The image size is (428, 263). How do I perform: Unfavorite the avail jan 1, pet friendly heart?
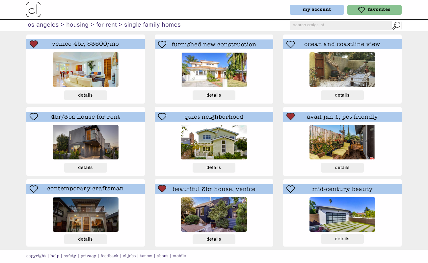[x=290, y=116]
